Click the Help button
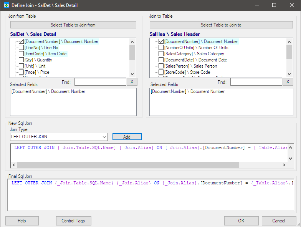Viewport: 301px width, 227px height. tap(22, 221)
